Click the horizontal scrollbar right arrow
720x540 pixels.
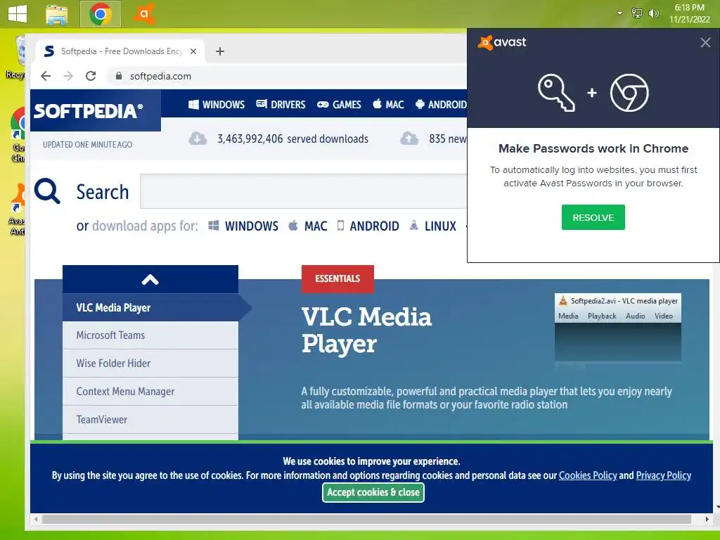pos(707,520)
